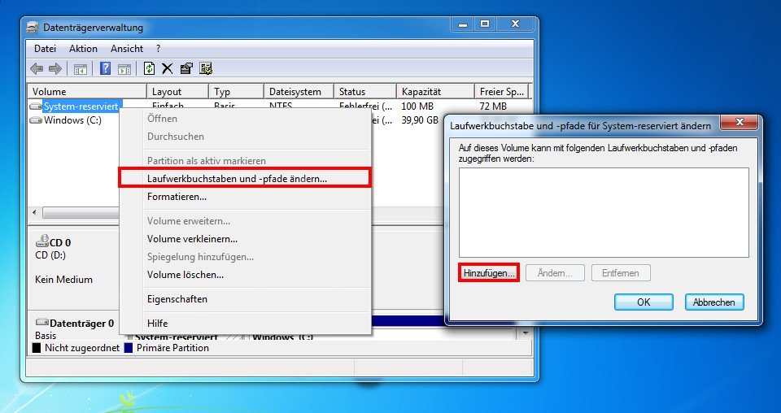The height and width of the screenshot is (413, 781).
Task: Click Abbrechen to cancel the dialog
Action: (x=714, y=302)
